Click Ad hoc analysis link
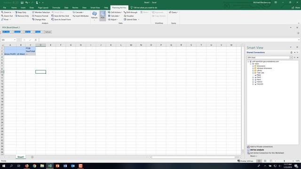 point(257,150)
